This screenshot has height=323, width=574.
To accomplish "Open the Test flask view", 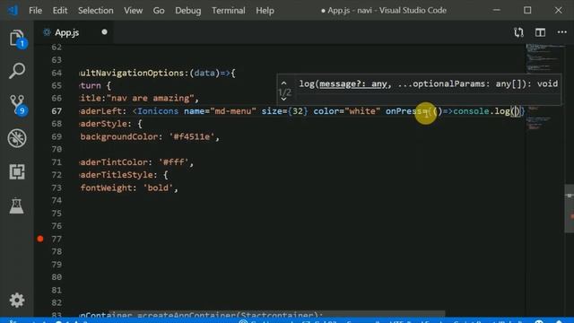I will pos(17,205).
